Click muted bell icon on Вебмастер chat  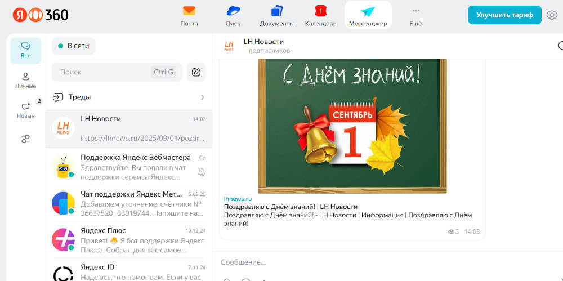[202, 172]
